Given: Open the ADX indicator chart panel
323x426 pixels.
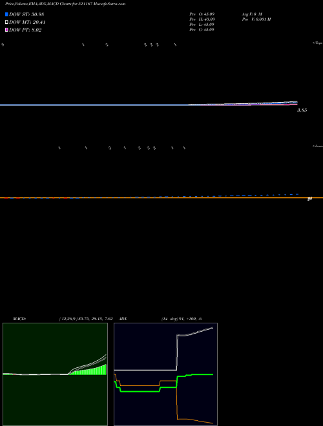Looking at the screenshot, I should pyautogui.click(x=165, y=374).
